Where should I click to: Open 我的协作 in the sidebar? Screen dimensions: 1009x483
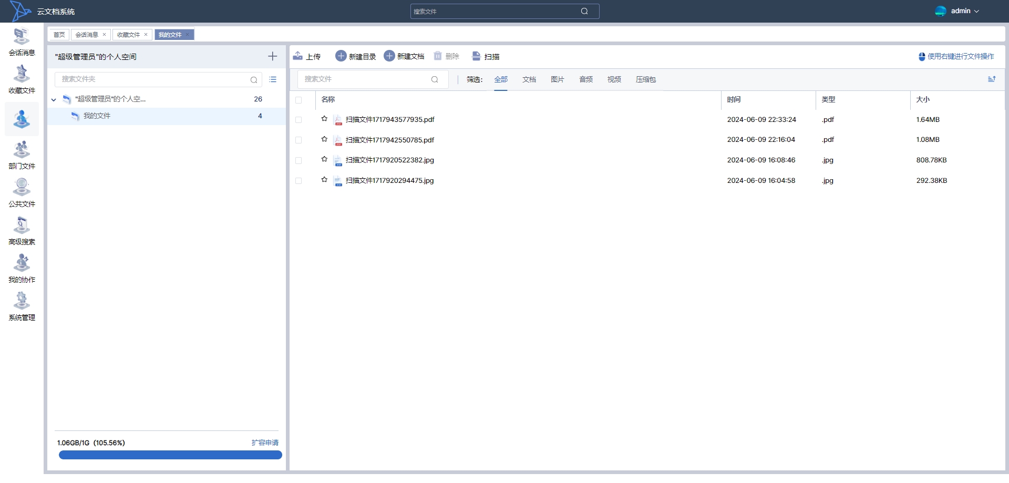point(22,269)
